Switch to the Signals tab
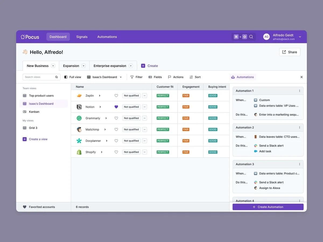 click(x=82, y=37)
